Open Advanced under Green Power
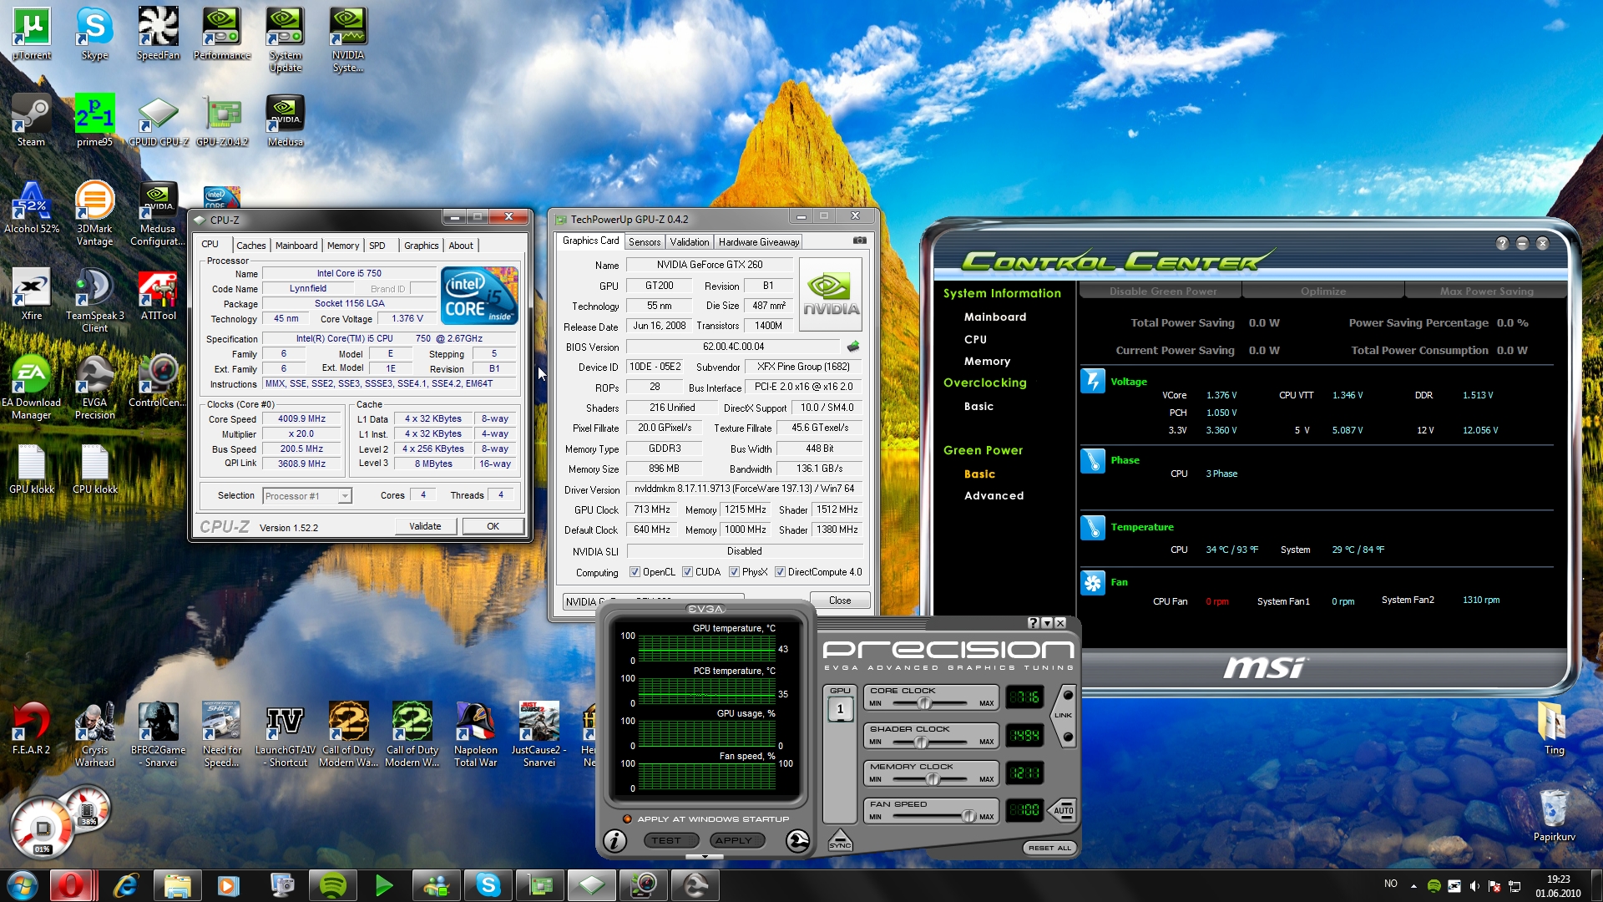Screen dimensions: 1603x902 994,496
